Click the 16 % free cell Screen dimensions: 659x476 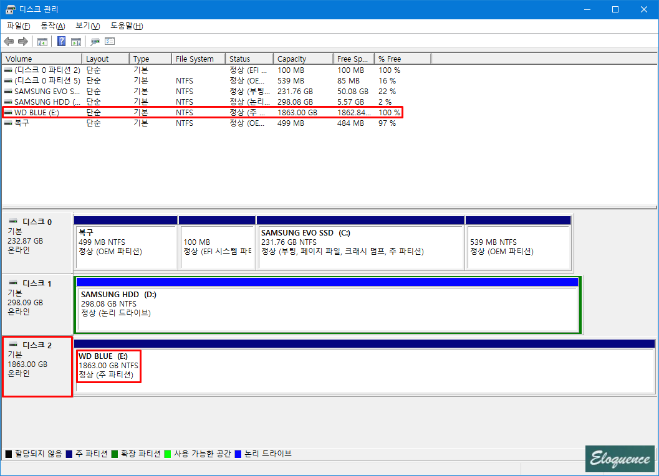pyautogui.click(x=387, y=80)
